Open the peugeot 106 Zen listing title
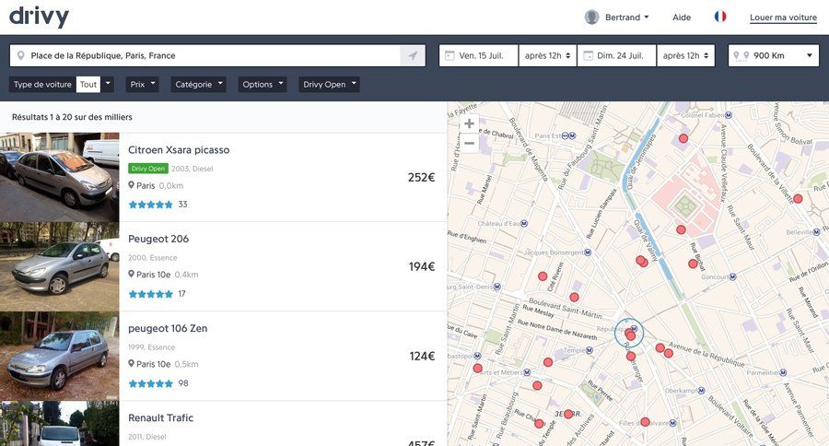Screen dimensions: 829x446 pos(168,328)
